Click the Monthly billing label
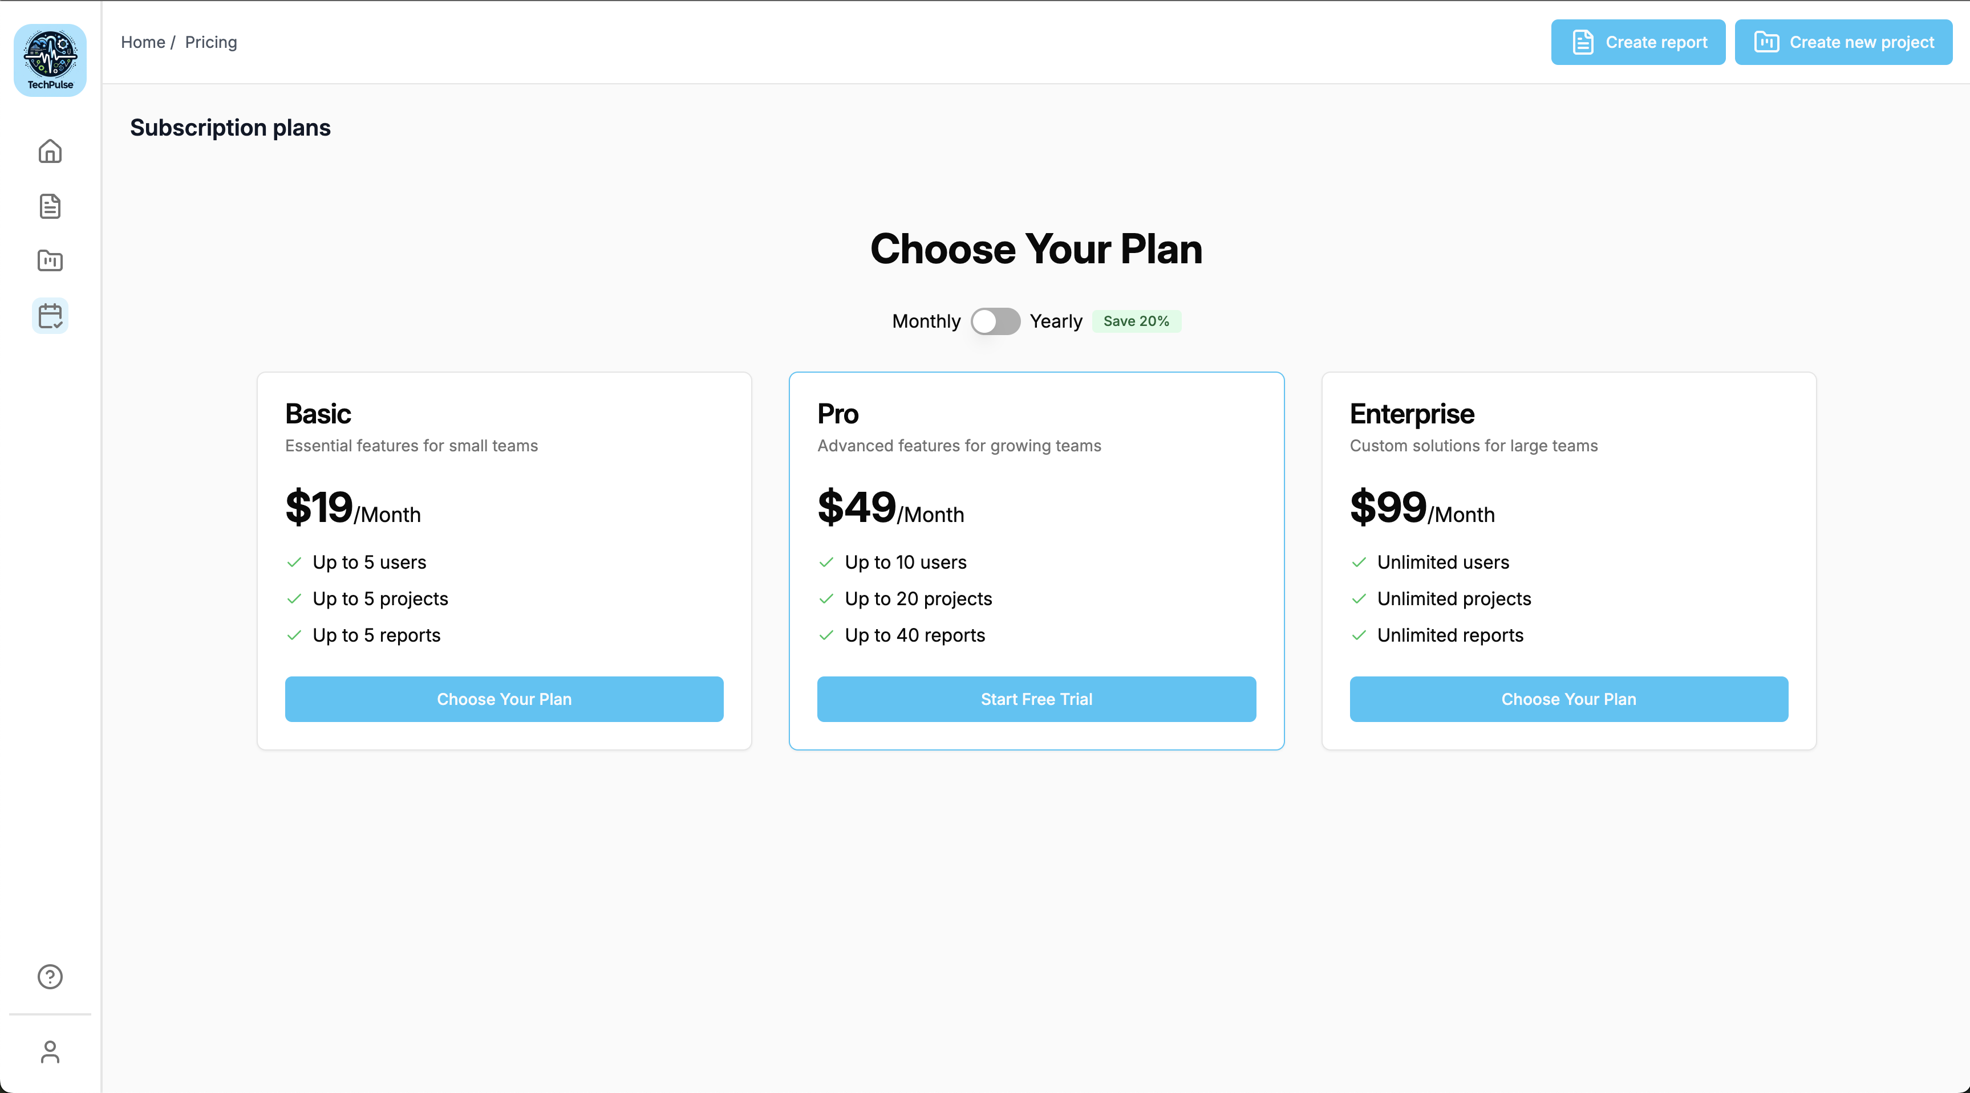1970x1093 pixels. coord(926,321)
